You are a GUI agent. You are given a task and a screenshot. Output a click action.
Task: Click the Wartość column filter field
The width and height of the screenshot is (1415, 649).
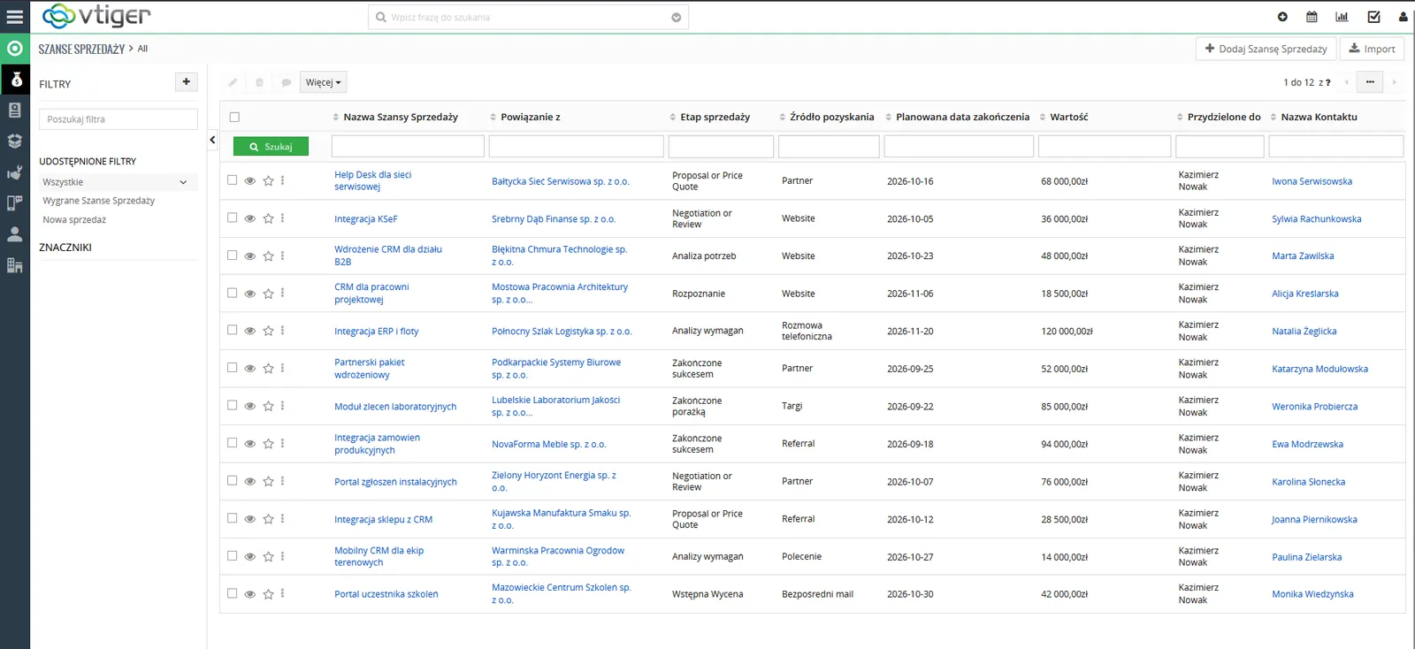pyautogui.click(x=1105, y=146)
